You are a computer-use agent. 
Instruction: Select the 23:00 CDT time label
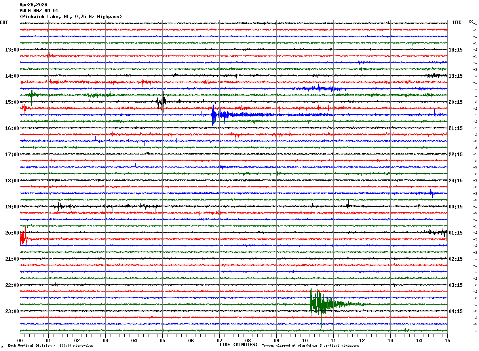(12, 311)
